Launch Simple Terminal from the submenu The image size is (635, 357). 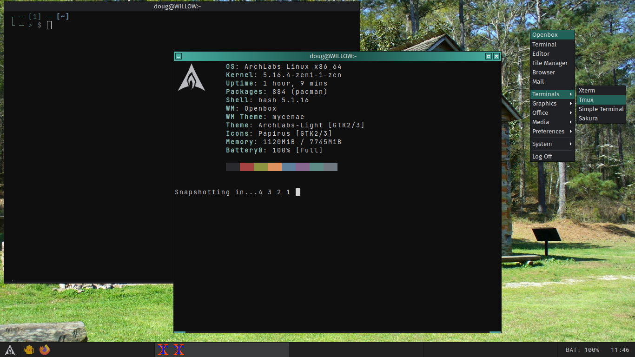[x=601, y=109]
